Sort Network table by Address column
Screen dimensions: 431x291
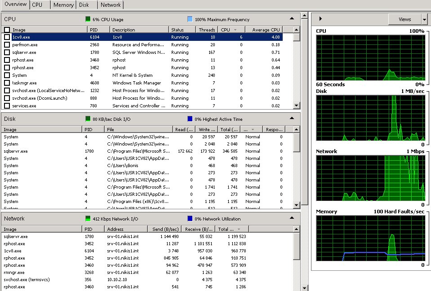coord(126,229)
